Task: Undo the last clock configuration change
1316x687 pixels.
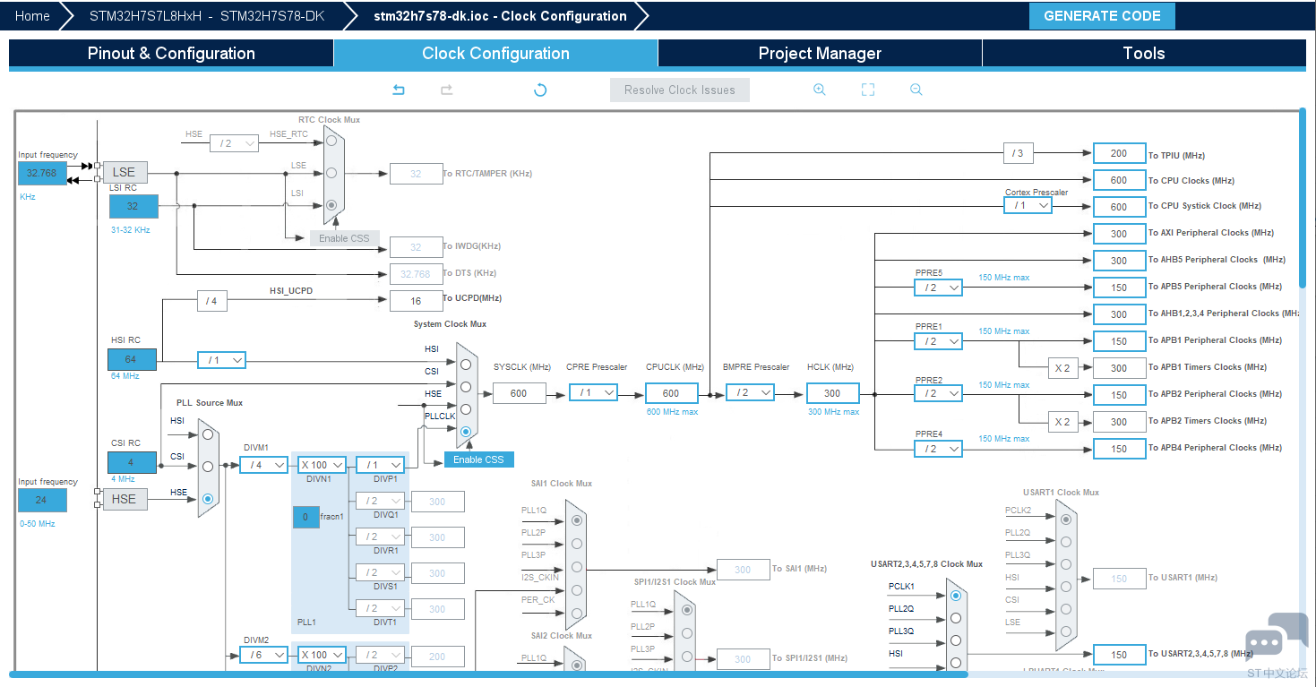Action: click(400, 90)
